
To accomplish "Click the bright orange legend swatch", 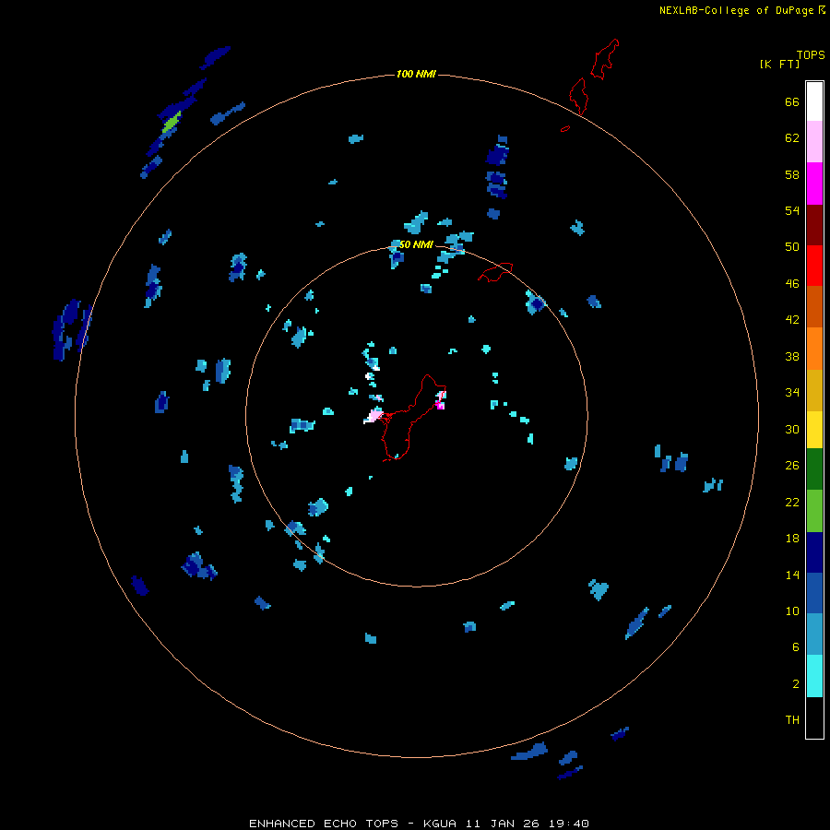I will 814,348.
